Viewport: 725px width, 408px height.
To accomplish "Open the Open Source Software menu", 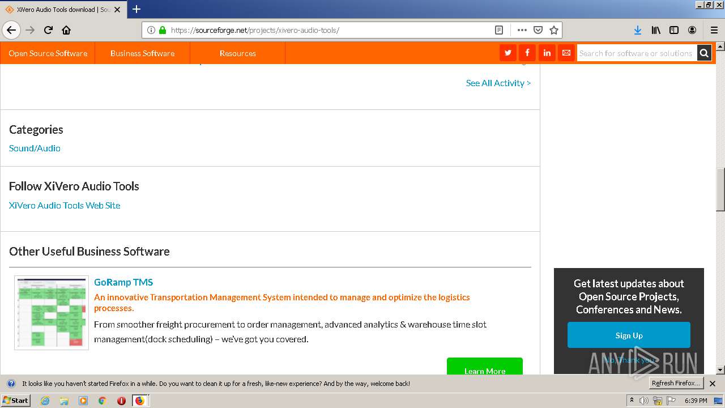I will [x=48, y=53].
